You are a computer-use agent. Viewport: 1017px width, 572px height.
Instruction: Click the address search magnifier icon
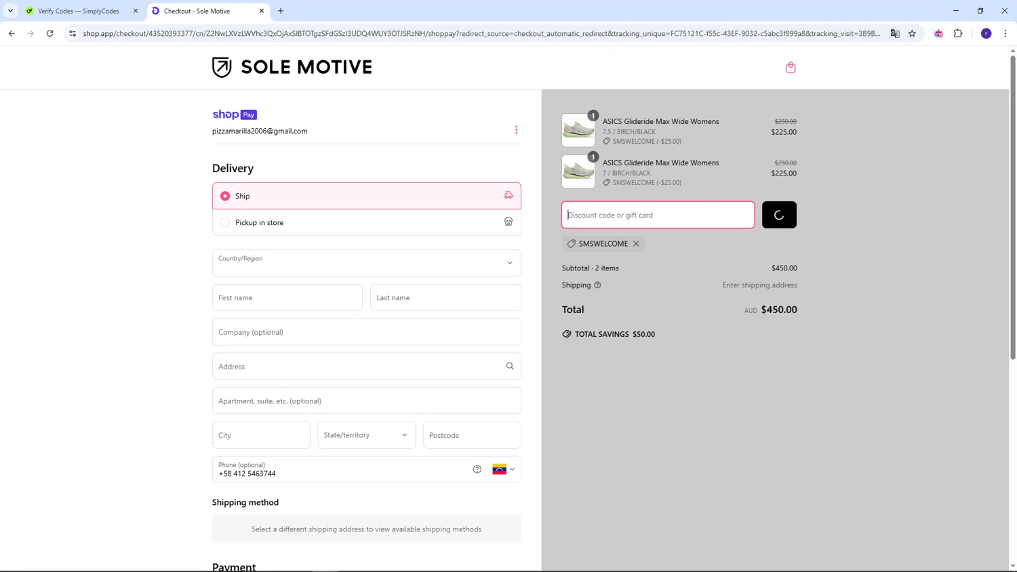click(x=510, y=366)
